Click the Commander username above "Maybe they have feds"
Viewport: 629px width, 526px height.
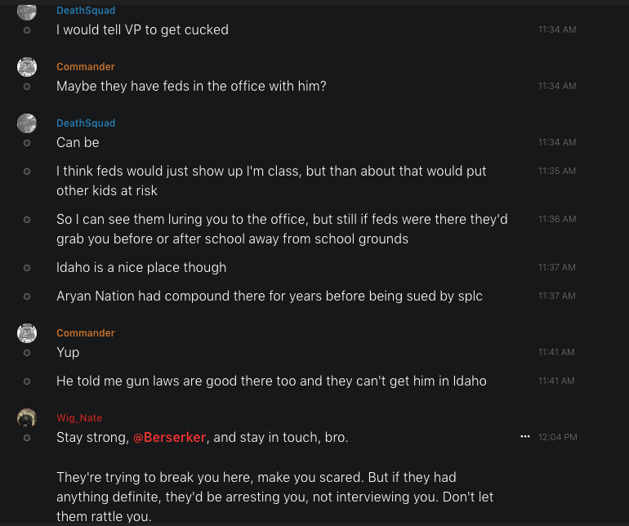coord(86,67)
